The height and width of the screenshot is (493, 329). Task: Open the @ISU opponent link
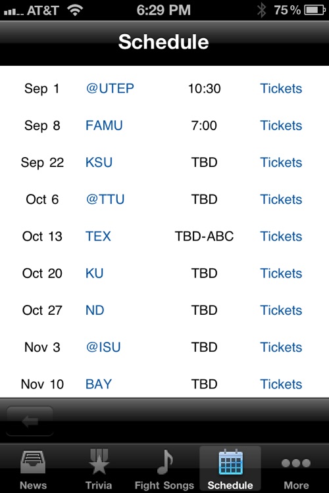coord(103,348)
